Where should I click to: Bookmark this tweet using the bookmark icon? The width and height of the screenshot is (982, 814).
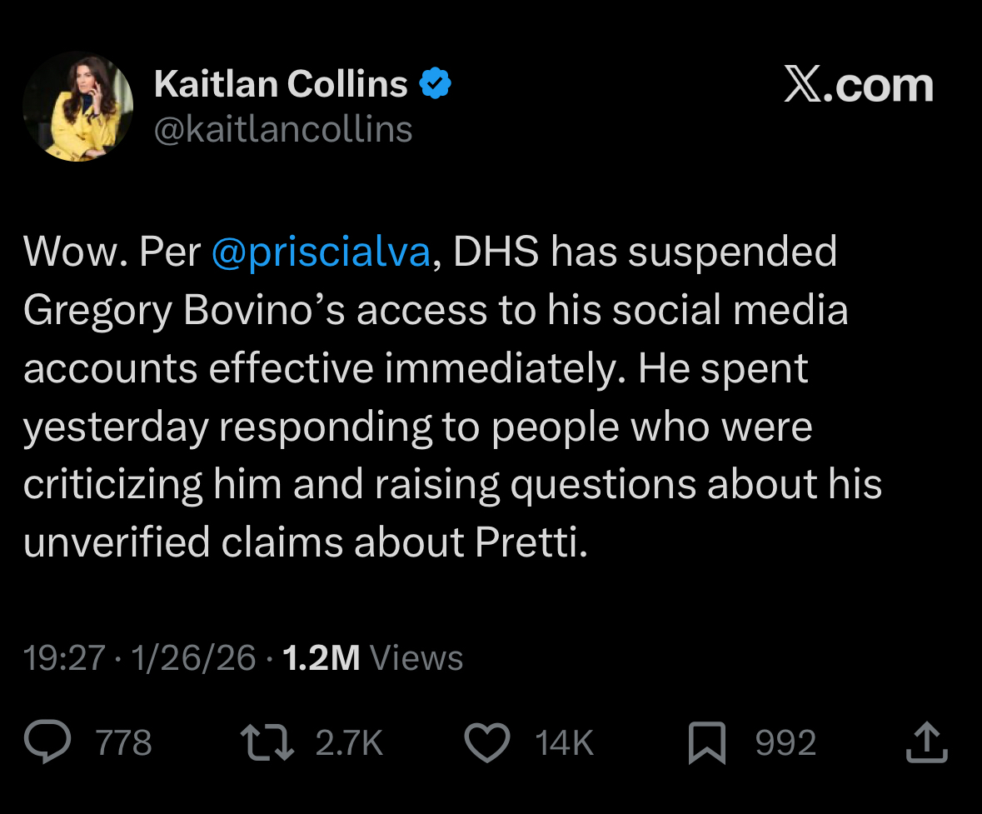pos(707,744)
